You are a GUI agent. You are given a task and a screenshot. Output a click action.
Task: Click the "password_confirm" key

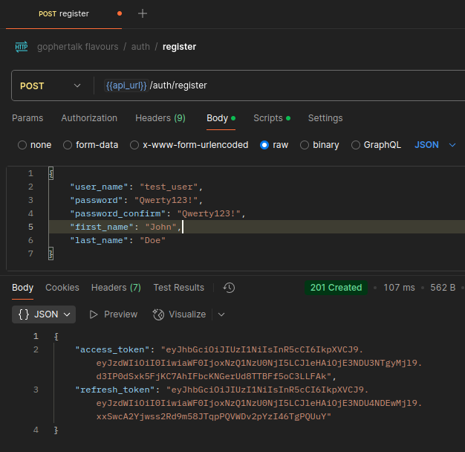tap(117, 213)
